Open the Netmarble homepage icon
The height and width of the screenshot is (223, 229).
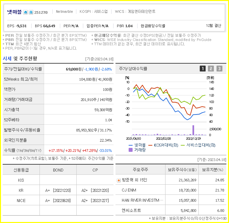click(x=25, y=12)
